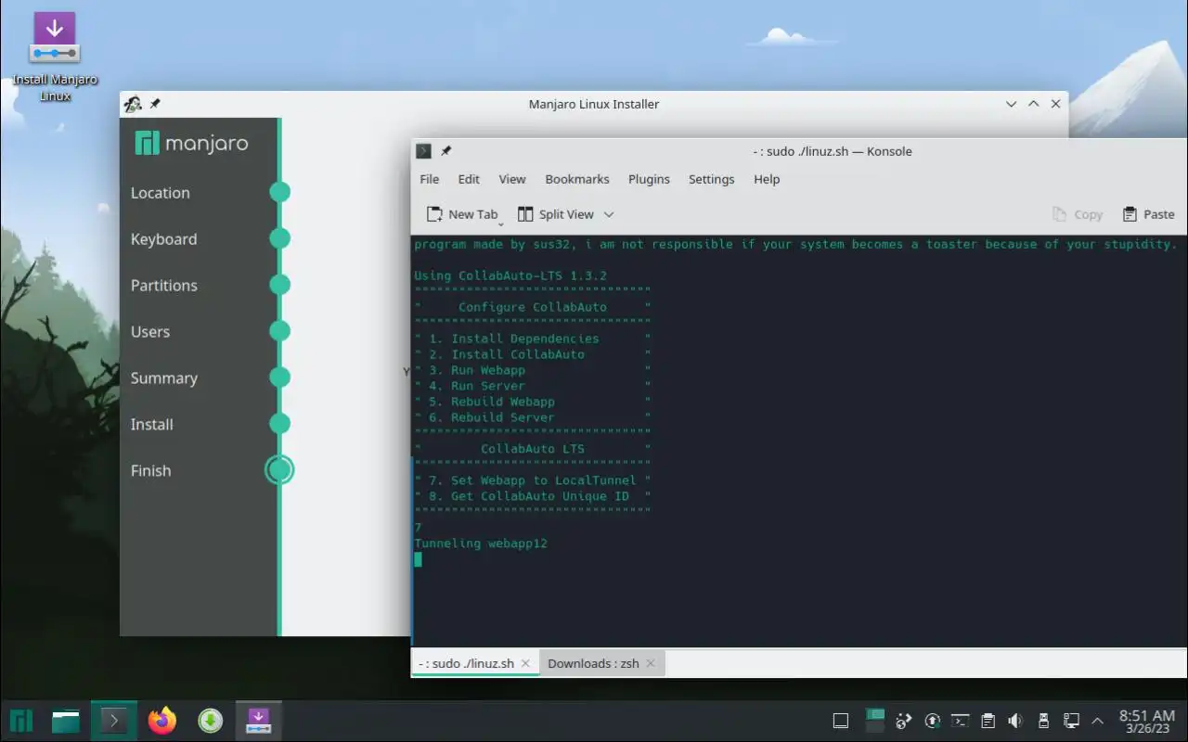Click terminal line '7. Set Webapp to LocalTunnel'
The image size is (1188, 742).
pos(533,480)
